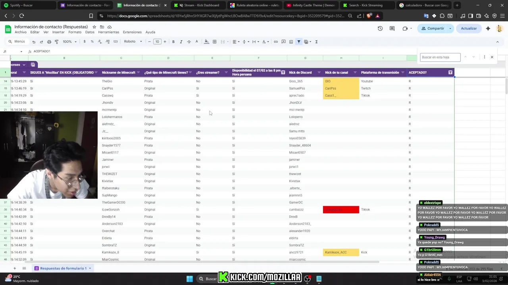
Task: Star the spreadsheet document
Action: [94, 27]
